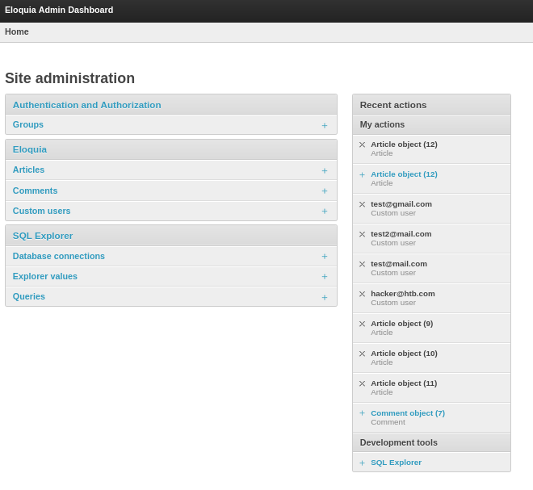
Task: Click the plus icon for Database connections
Action: pyautogui.click(x=325, y=256)
